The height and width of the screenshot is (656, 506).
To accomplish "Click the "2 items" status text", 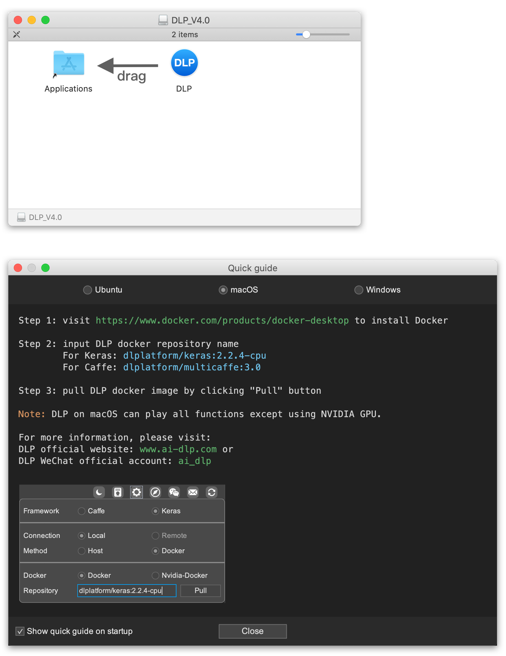I will 185,34.
